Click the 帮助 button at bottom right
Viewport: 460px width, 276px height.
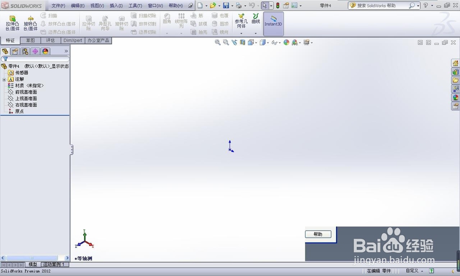click(x=318, y=234)
